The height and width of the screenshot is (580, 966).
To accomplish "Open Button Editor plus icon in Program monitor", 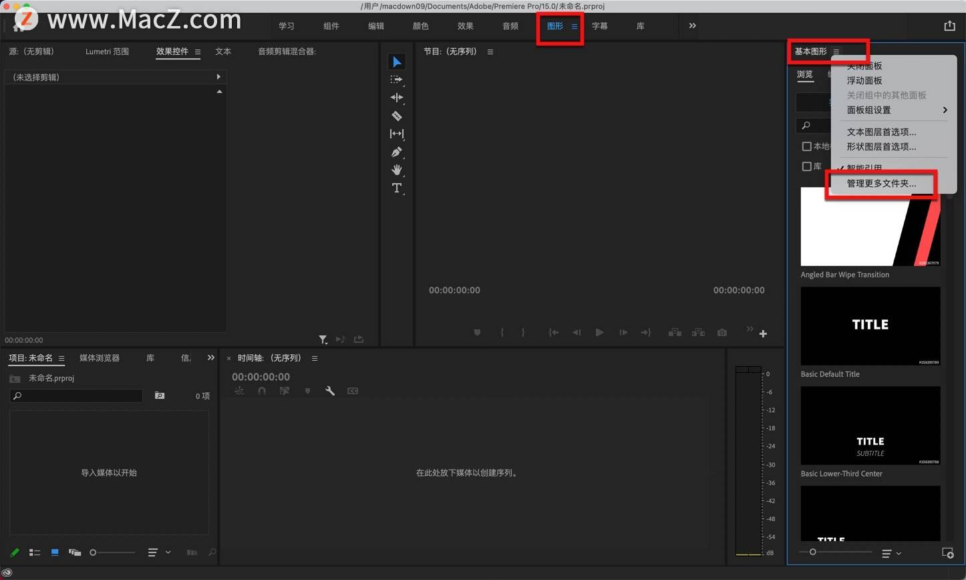I will (x=763, y=333).
